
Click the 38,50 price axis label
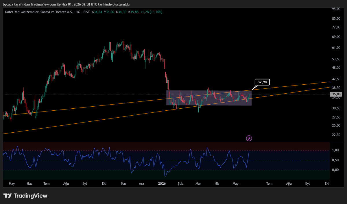point(336,88)
